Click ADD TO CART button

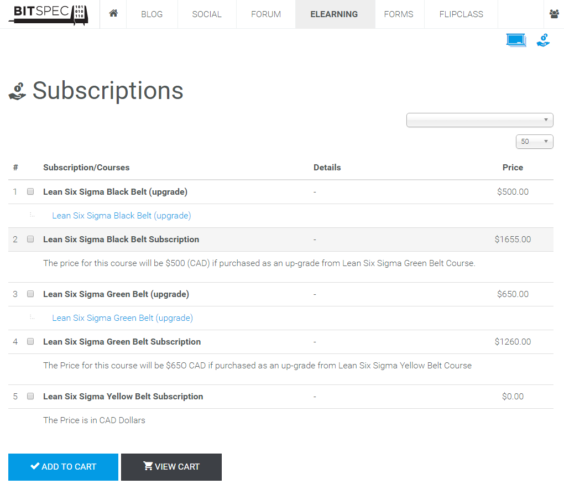(x=63, y=467)
